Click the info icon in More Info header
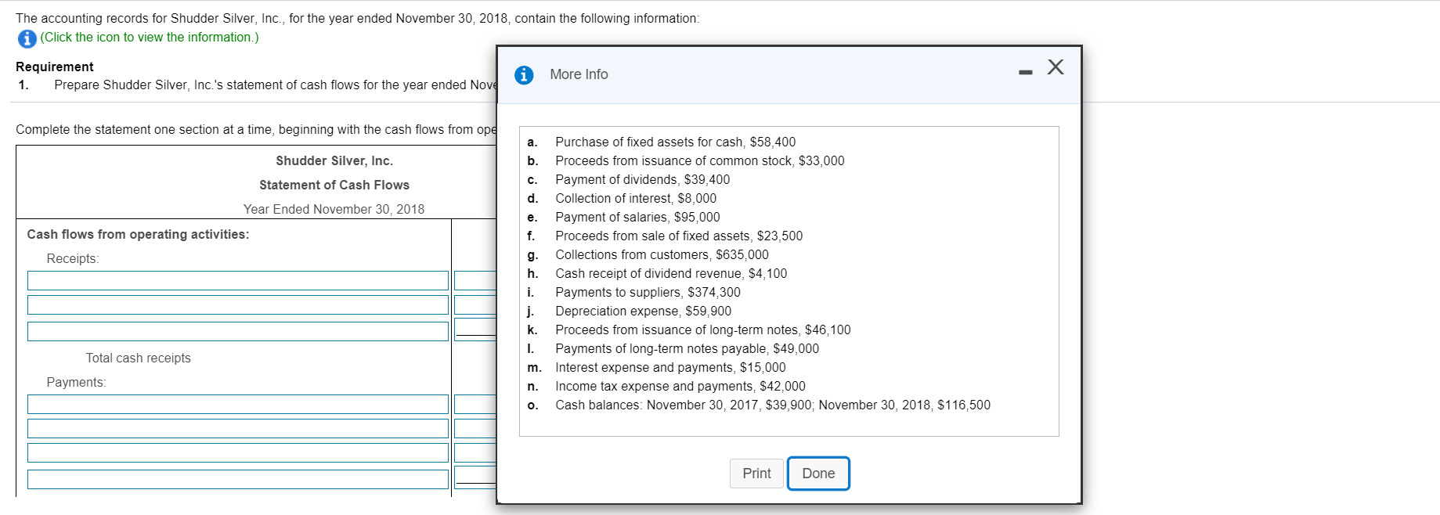This screenshot has height=515, width=1440. [x=524, y=75]
